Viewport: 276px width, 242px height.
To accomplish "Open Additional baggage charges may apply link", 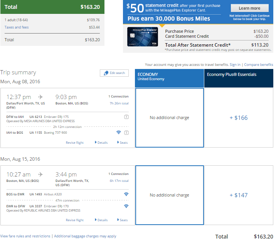I will (85, 236).
